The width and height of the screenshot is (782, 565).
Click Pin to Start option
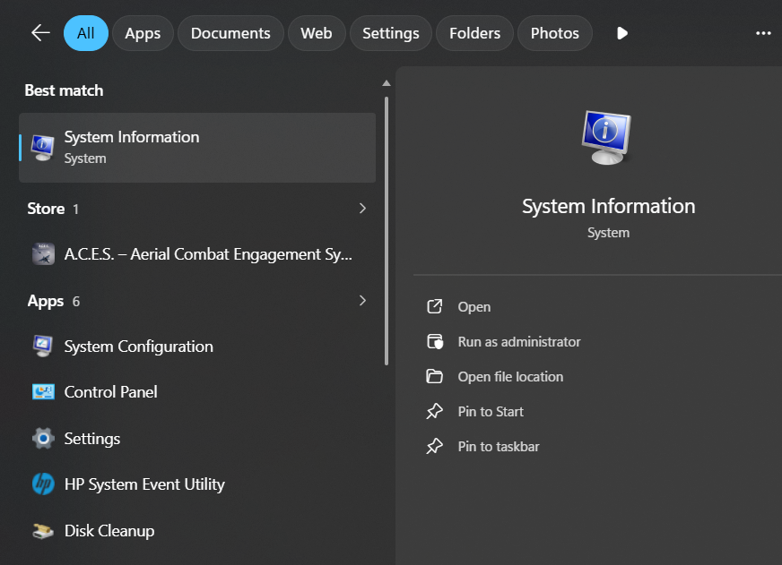point(490,411)
